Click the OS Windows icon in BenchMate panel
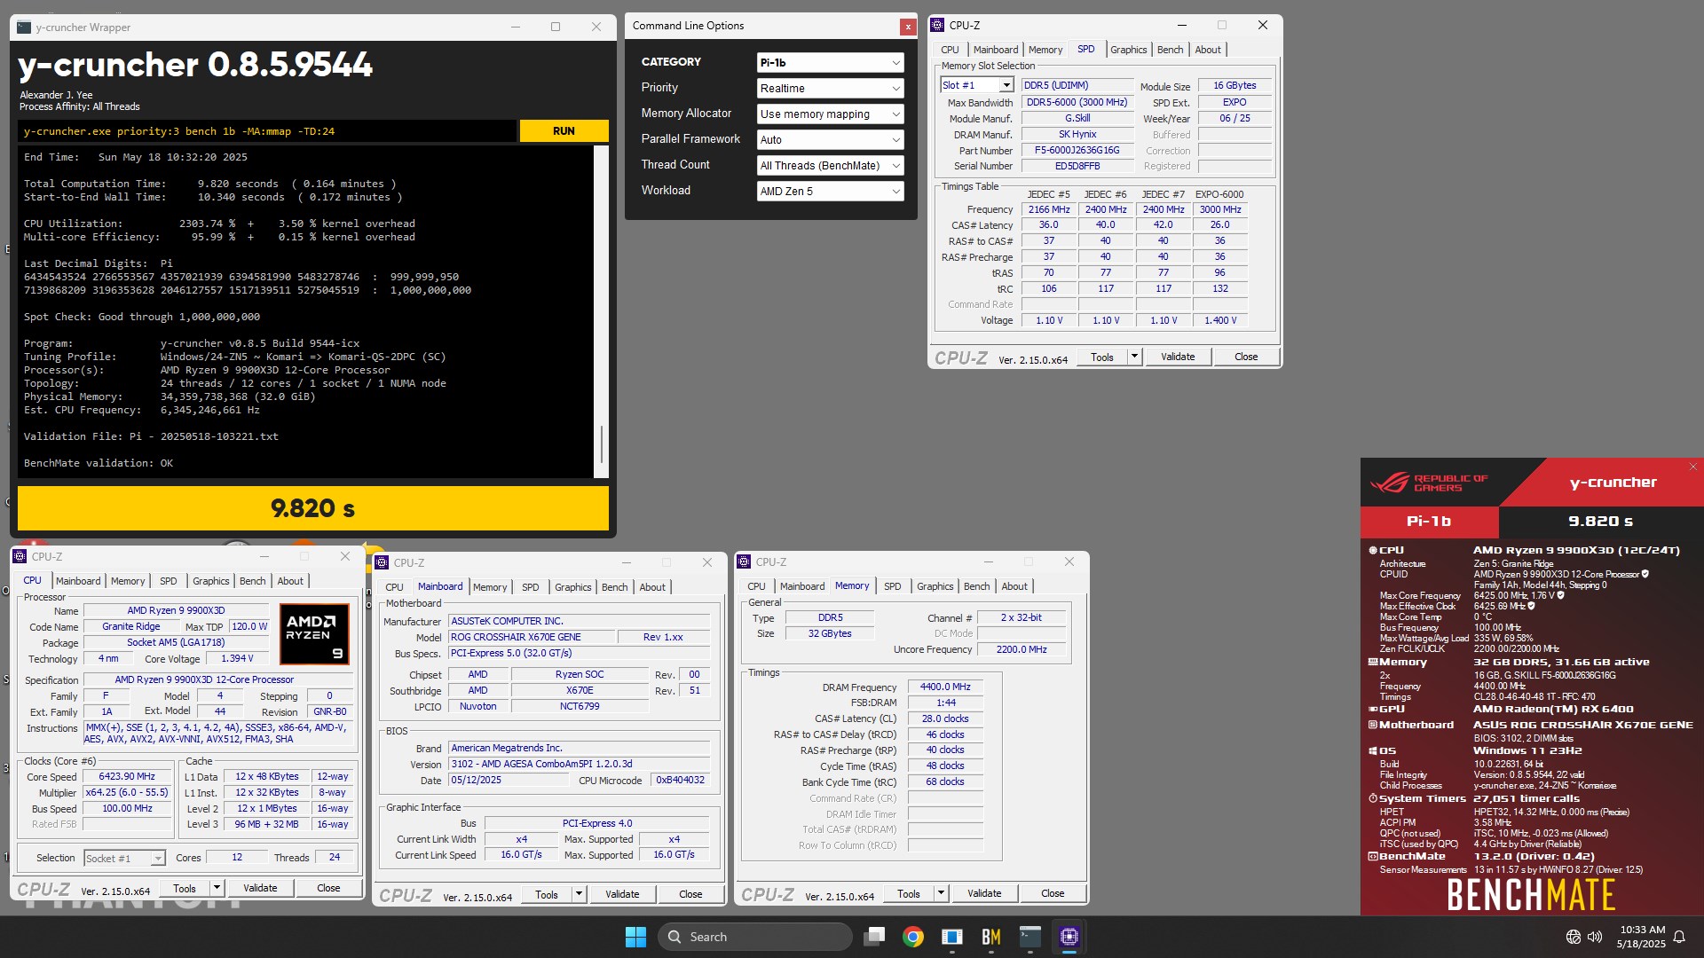Viewport: 1704px width, 958px height. 1373,750
